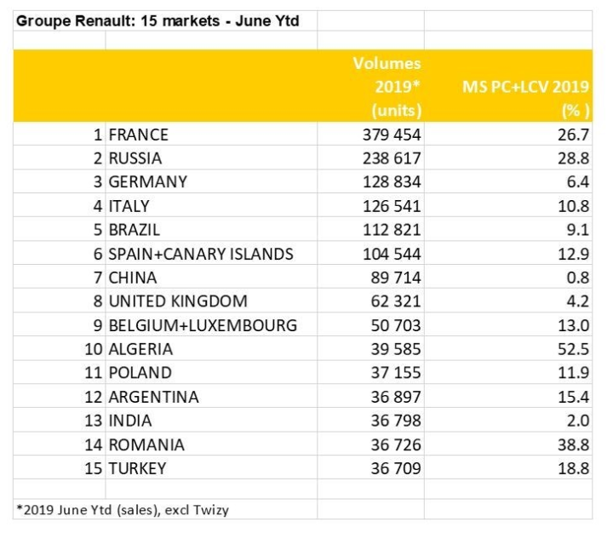Select the INDIA rank number 13
Image resolution: width=613 pixels, height=533 pixels.
click(x=94, y=421)
